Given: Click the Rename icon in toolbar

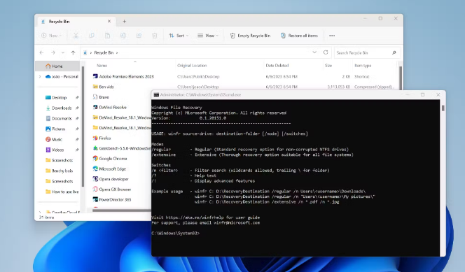Looking at the screenshot, I should click(123, 36).
